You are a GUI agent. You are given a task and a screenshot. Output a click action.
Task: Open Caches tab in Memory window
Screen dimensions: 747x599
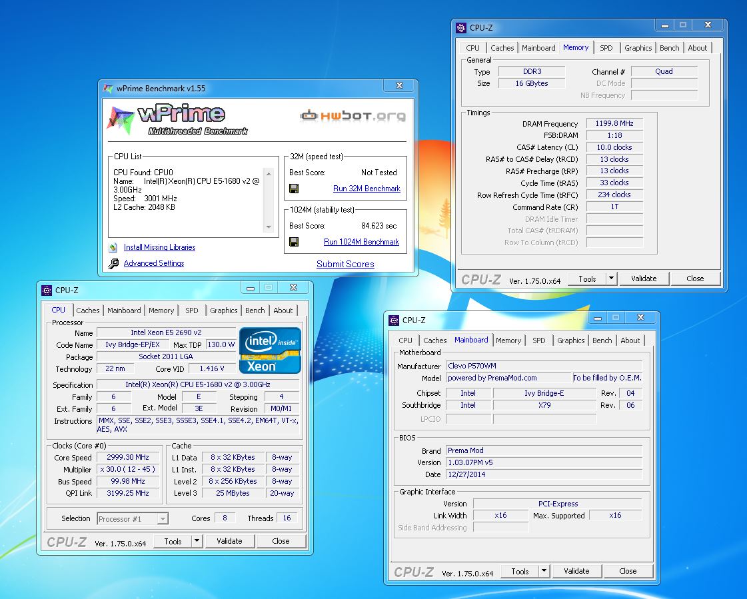[502, 48]
